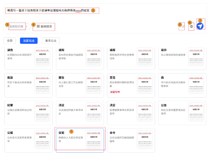The image size is (210, 153).
Task: Switch to the 全部 tab
Action: [10, 41]
